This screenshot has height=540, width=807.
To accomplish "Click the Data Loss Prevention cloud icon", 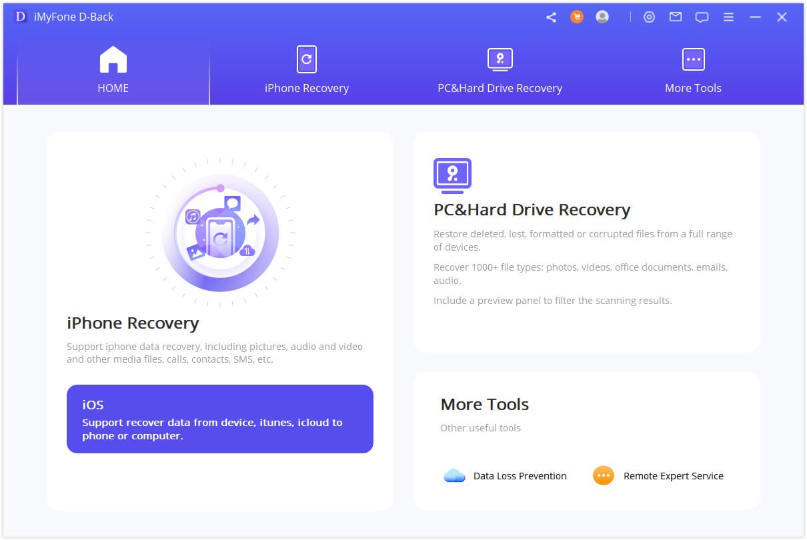I will pyautogui.click(x=454, y=476).
